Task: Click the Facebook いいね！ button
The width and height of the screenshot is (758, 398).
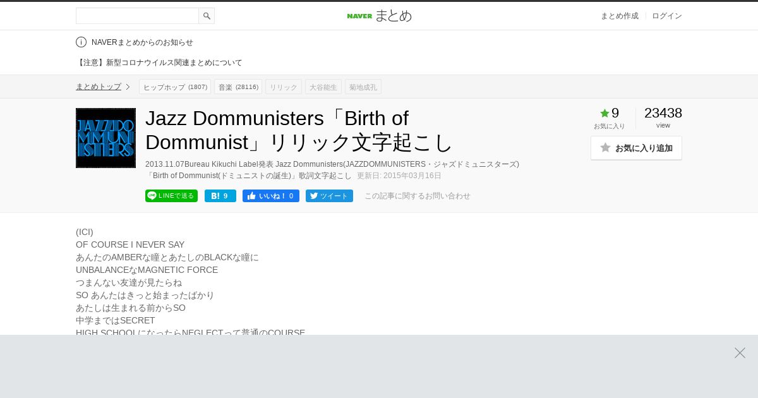Action: (x=271, y=196)
